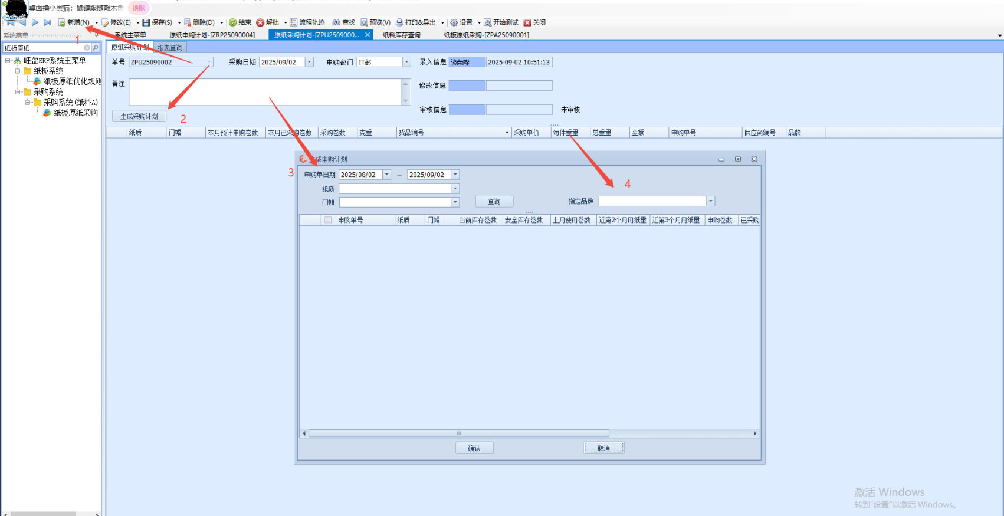This screenshot has width=1004, height=516.
Task: Switch to 原纸申购计划-[ZRP25090004] tab
Action: [x=212, y=35]
